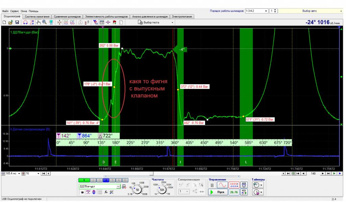This screenshot has width=346, height=202.
Task: Click the teal fit-waveform icon
Action: [x=51, y=23]
